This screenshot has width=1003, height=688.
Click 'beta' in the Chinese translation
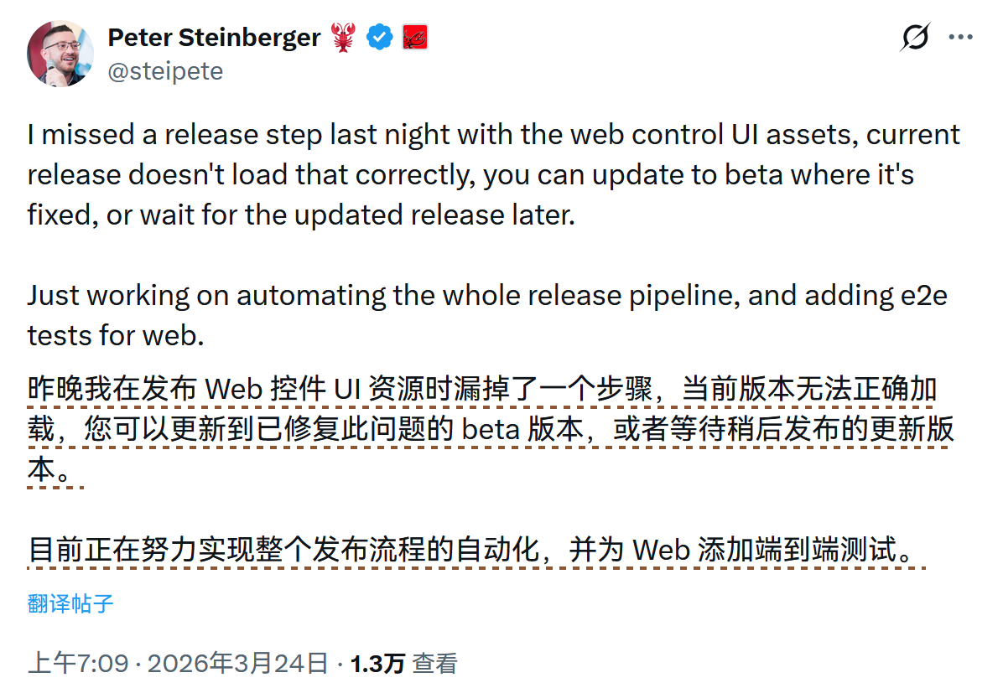[x=491, y=429]
